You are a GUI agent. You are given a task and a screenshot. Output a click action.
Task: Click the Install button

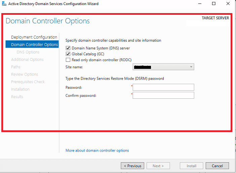[191, 166]
